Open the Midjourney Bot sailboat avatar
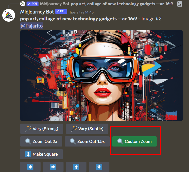Image resolution: width=189 pixels, height=172 pixels. 9,16
